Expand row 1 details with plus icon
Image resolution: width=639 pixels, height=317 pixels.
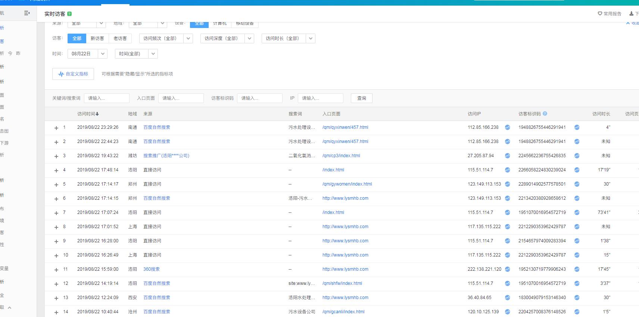click(x=56, y=128)
